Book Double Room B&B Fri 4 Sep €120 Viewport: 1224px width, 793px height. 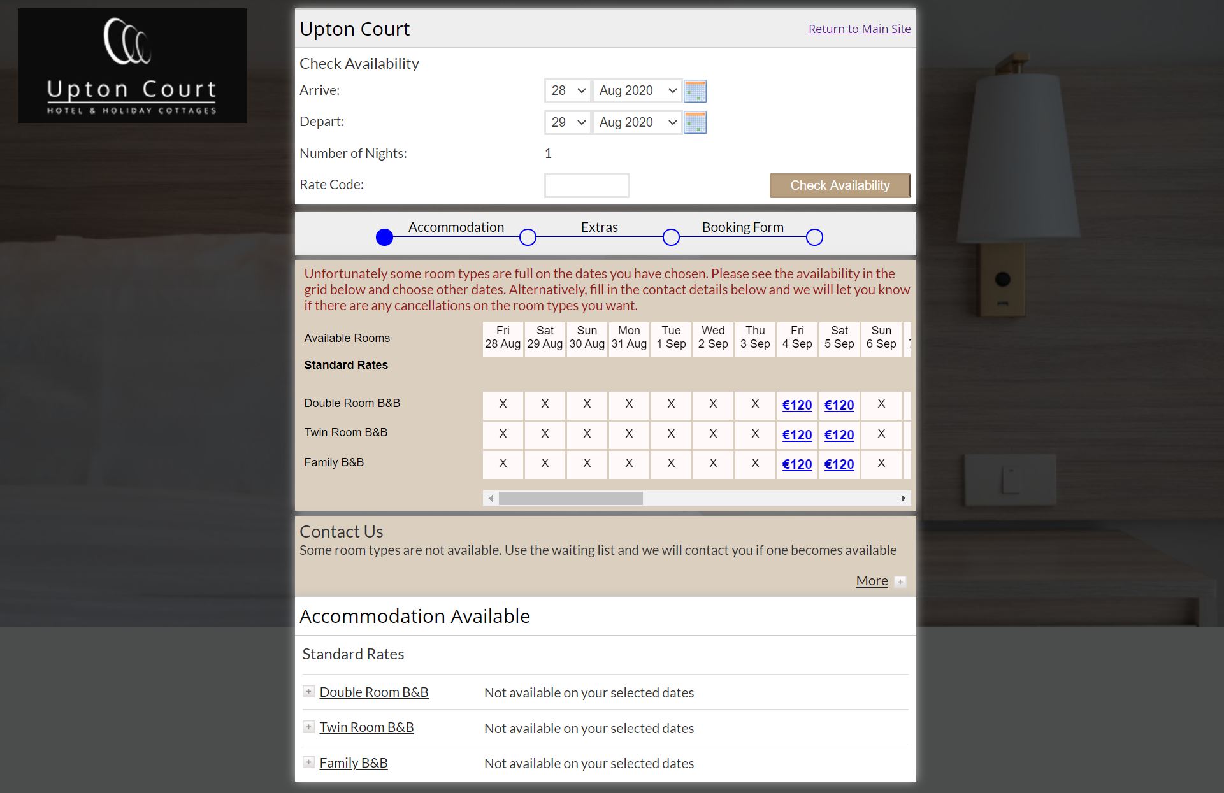797,405
